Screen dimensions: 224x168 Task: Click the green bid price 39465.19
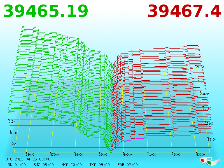(46, 11)
